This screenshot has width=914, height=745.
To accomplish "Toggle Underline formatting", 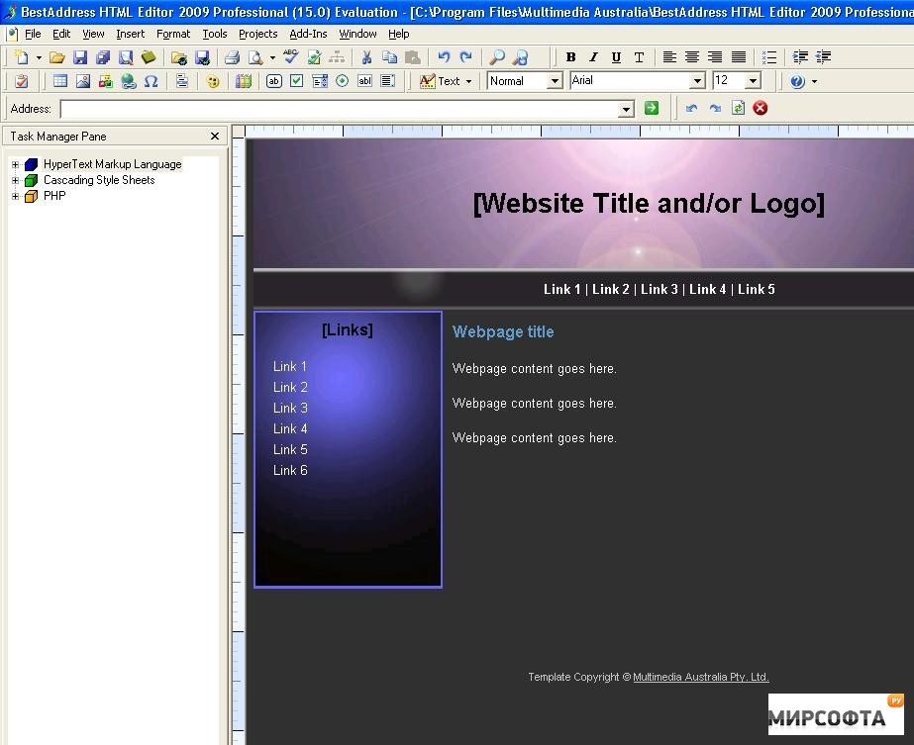I will click(616, 57).
